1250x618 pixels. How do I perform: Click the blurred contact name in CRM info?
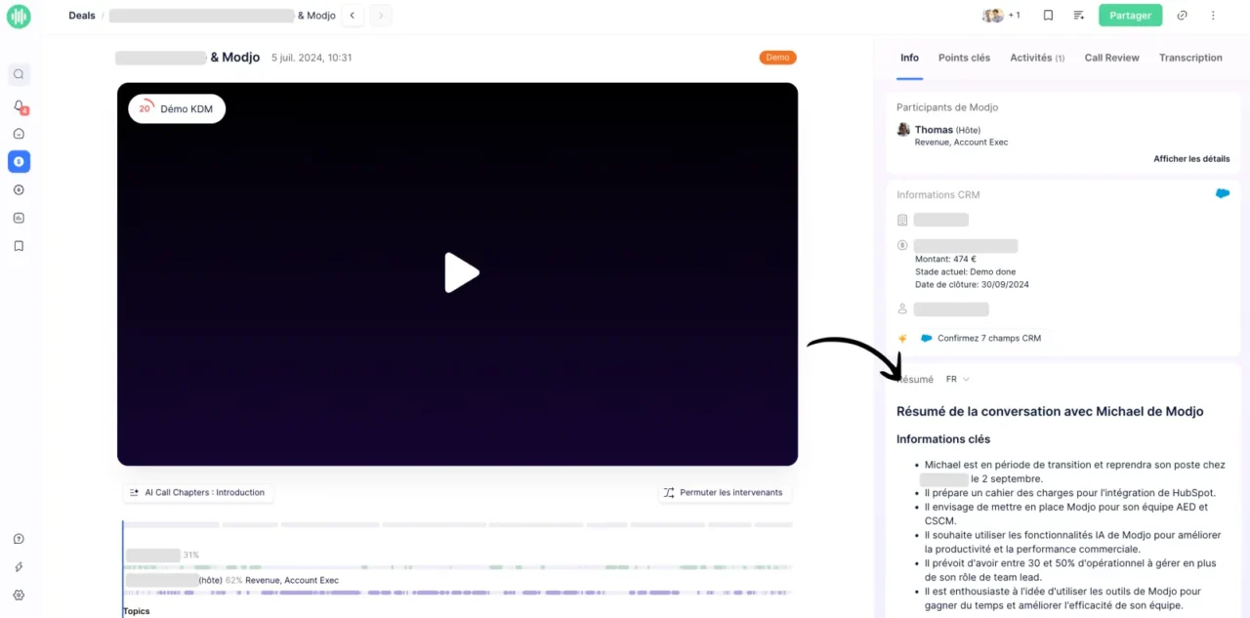(951, 309)
